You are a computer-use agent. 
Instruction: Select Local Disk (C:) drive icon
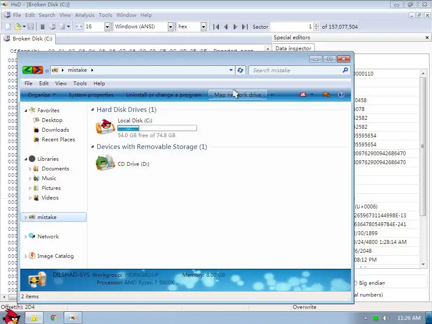[x=105, y=127]
